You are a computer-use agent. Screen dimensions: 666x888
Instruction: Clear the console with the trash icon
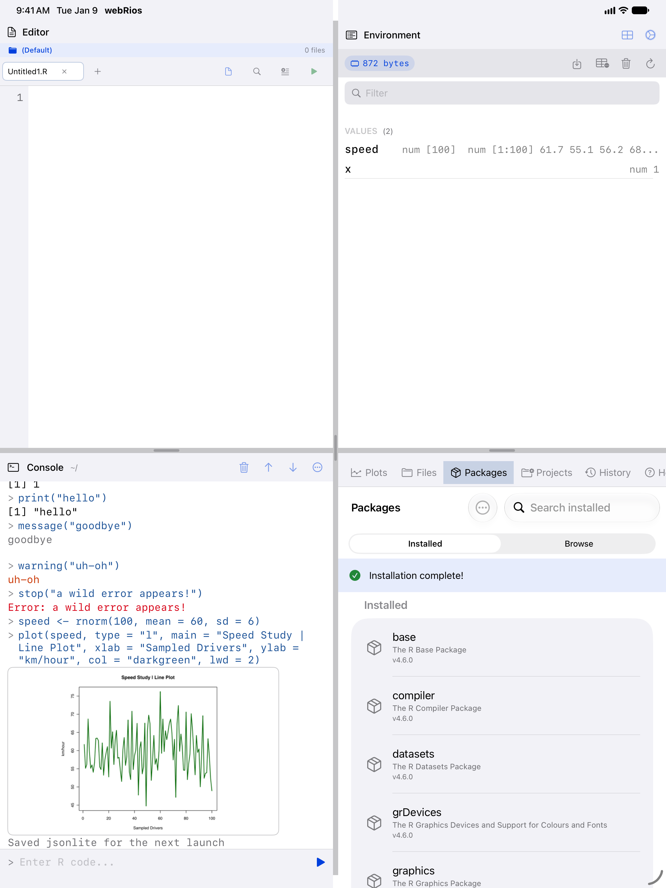pos(244,467)
